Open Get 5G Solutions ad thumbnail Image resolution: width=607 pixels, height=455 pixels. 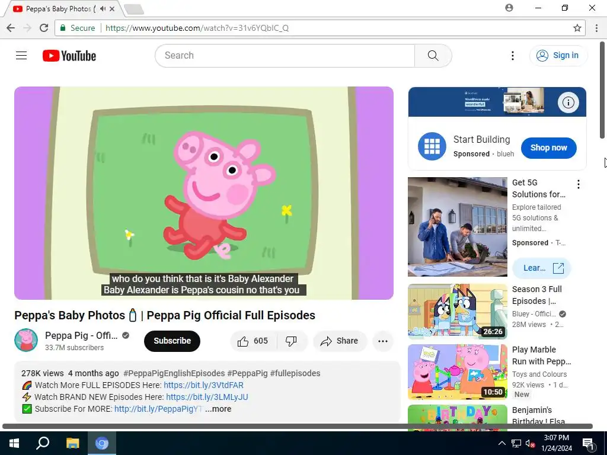(457, 227)
